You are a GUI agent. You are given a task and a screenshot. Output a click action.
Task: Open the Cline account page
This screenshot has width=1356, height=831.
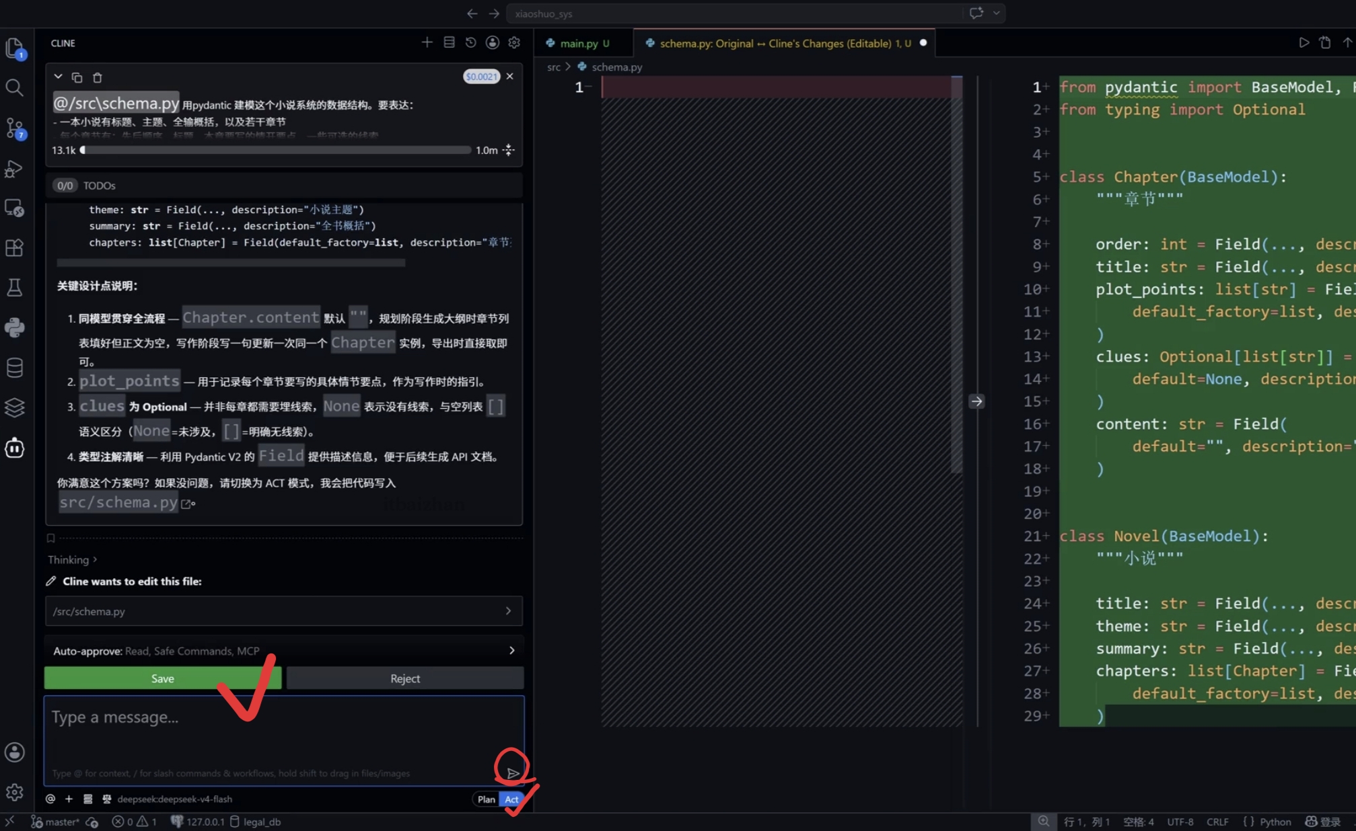[x=493, y=42]
